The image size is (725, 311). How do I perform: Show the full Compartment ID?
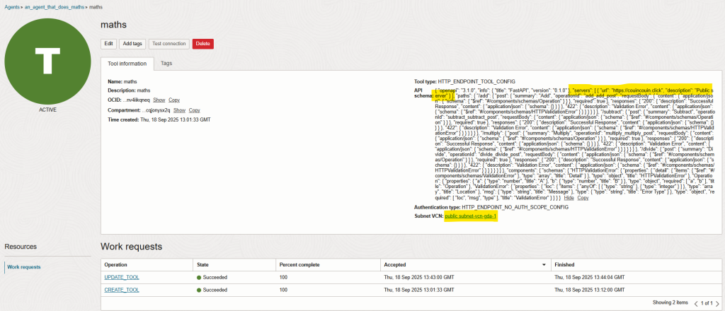pyautogui.click(x=178, y=110)
